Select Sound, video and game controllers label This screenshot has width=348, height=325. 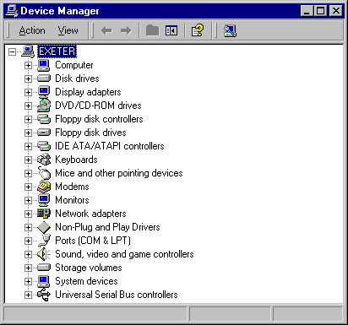124,254
